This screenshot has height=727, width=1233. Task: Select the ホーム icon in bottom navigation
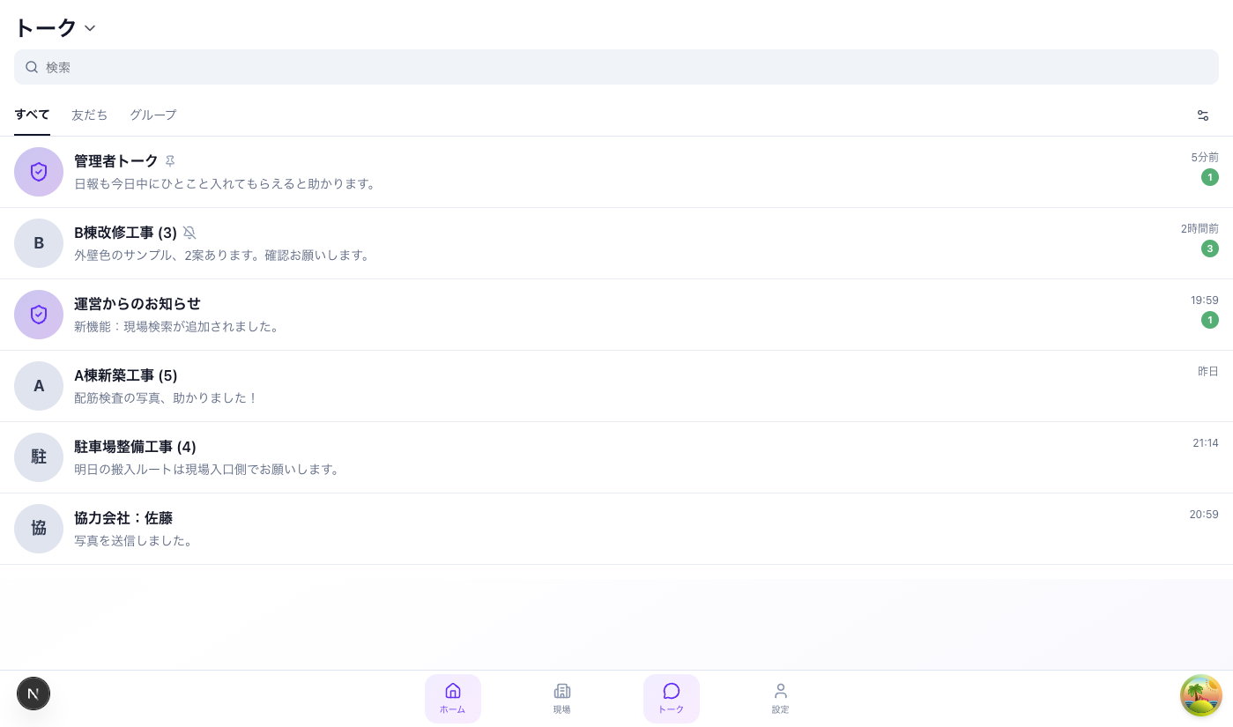point(453,691)
